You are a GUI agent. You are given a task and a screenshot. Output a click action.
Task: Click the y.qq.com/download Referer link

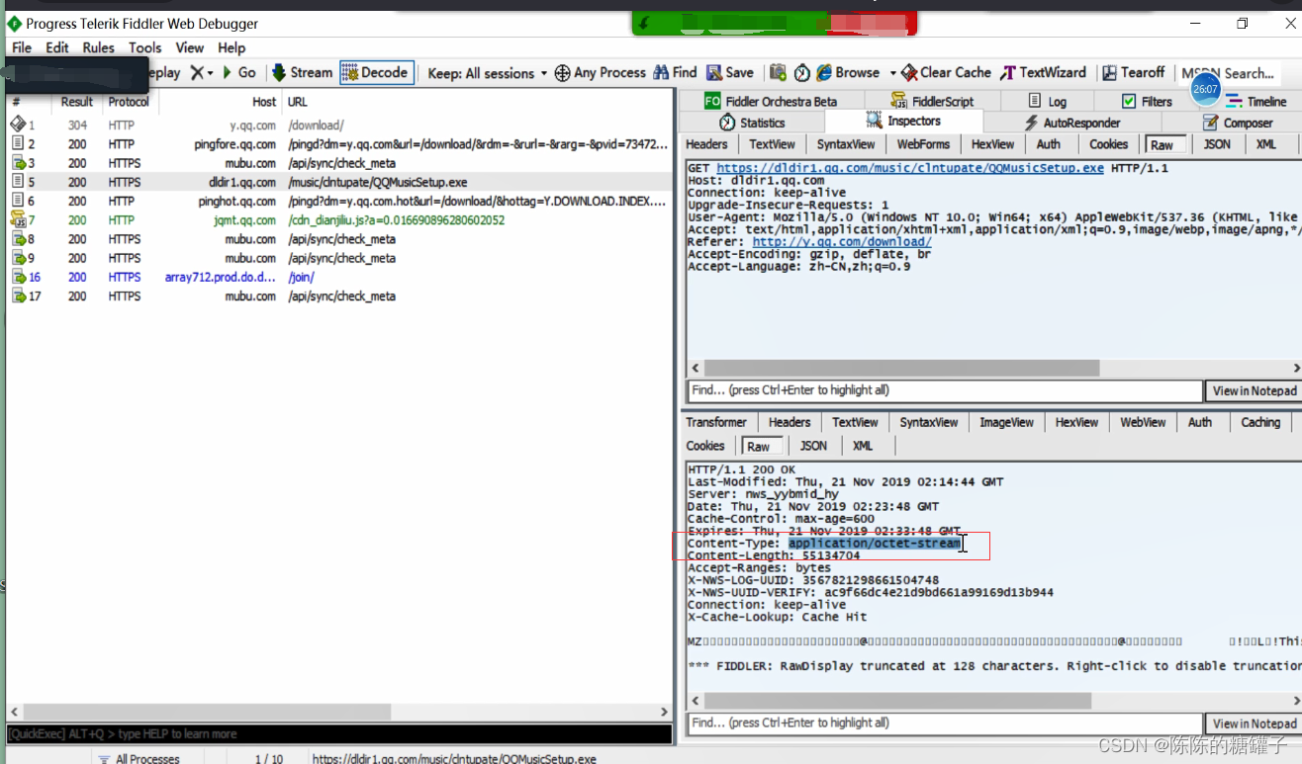(x=842, y=241)
